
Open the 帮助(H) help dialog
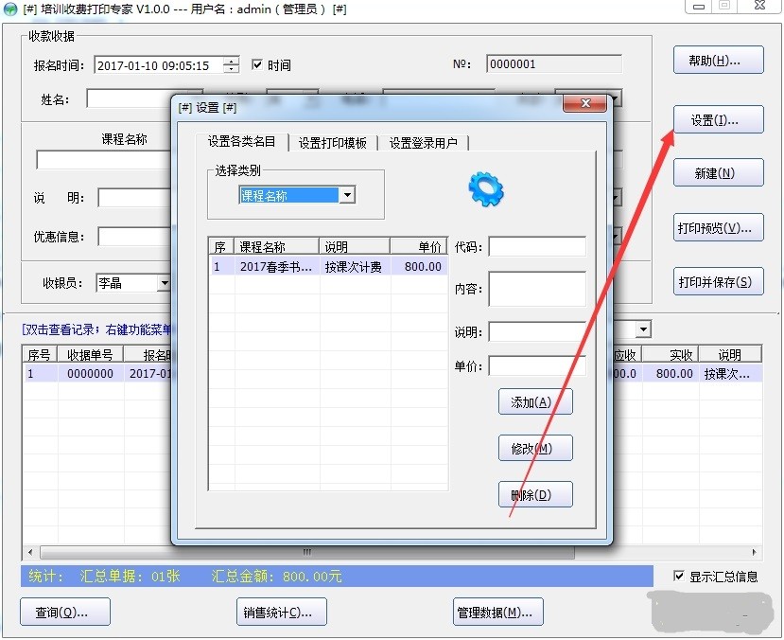(x=718, y=60)
